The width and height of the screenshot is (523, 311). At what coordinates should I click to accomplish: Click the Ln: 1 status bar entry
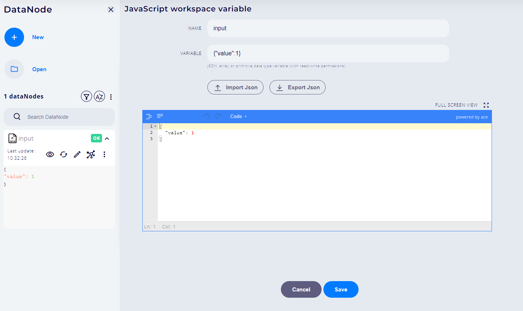[150, 227]
